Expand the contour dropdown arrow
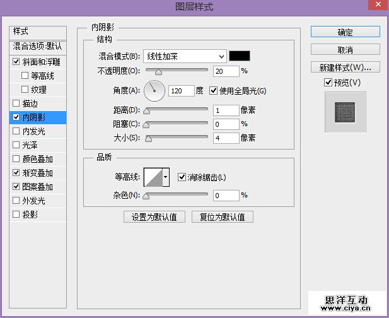Viewport: 389px width, 318px height. [166, 178]
